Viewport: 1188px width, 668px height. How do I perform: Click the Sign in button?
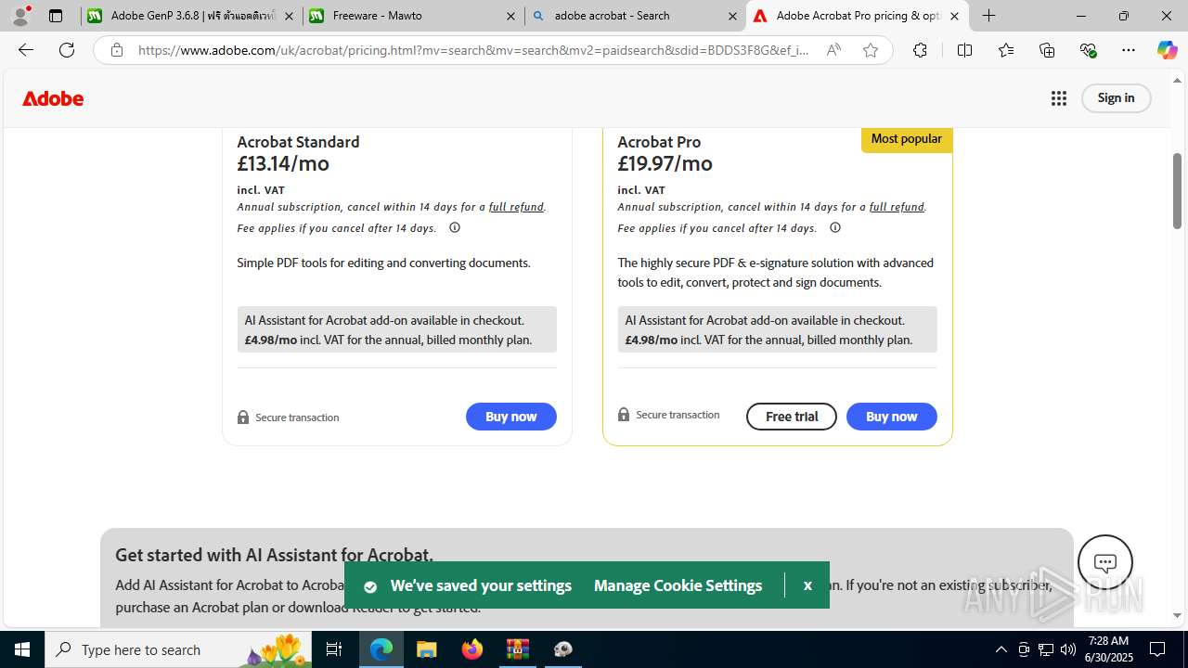(x=1116, y=98)
